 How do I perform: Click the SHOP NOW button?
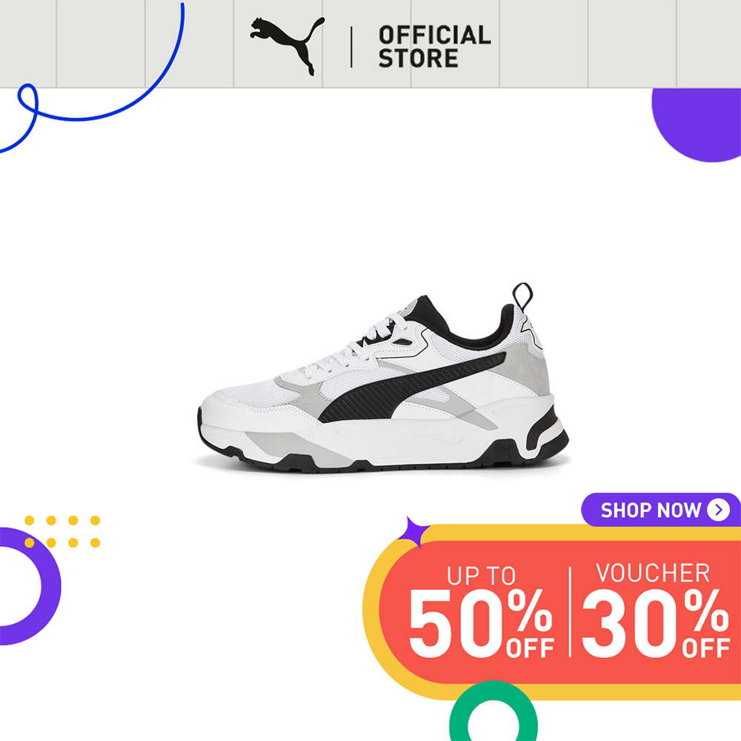[660, 510]
